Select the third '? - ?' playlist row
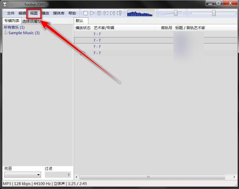The image size is (239, 189). (x=156, y=46)
